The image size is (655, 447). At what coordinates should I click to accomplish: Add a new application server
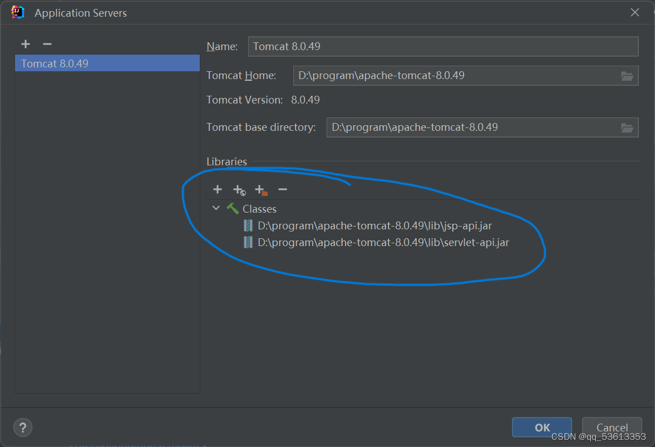coord(26,44)
